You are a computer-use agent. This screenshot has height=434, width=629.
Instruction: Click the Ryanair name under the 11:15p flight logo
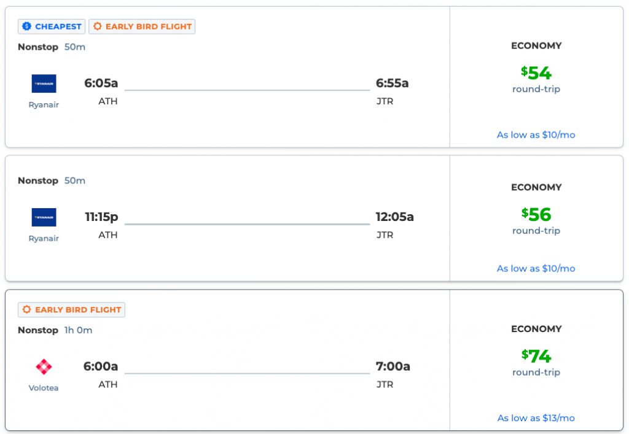coord(44,239)
